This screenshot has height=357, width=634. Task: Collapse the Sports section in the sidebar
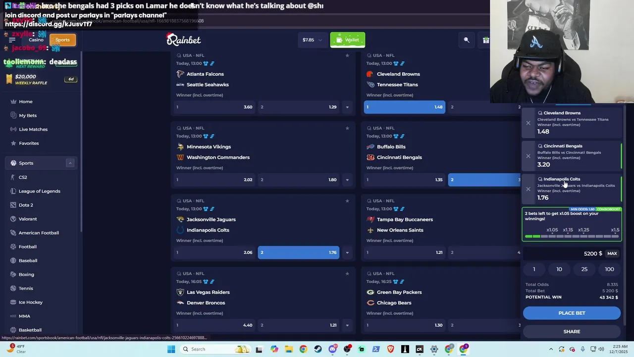click(x=70, y=163)
